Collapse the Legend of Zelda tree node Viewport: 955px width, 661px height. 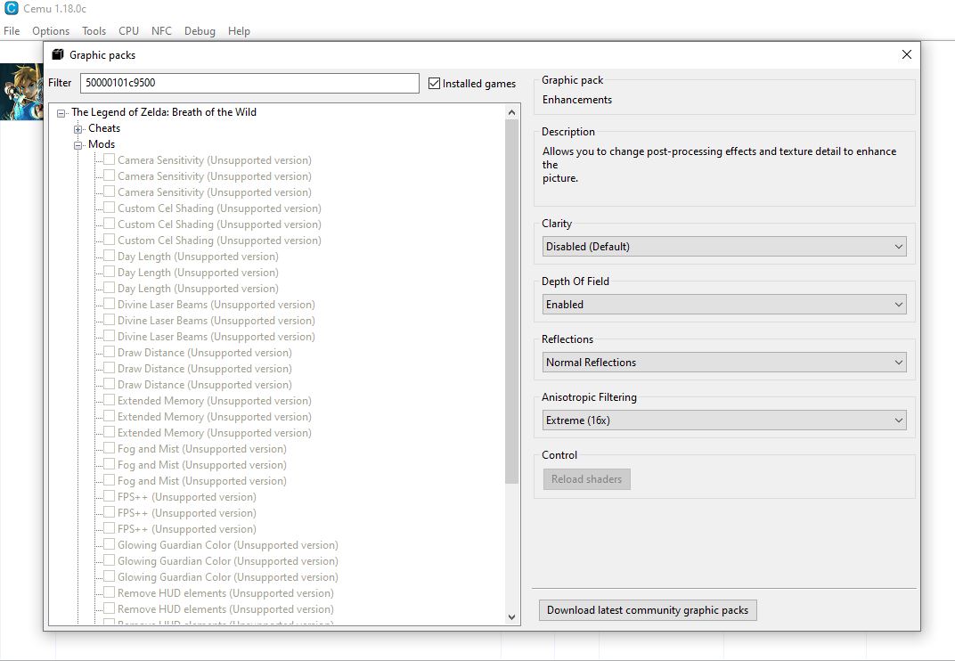click(x=61, y=113)
